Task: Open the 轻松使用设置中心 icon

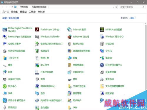Action: click(x=102, y=65)
